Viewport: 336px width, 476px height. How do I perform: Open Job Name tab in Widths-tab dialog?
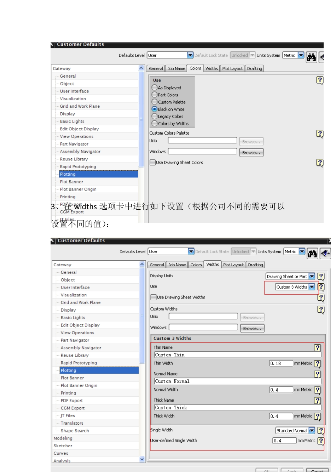[x=177, y=265]
